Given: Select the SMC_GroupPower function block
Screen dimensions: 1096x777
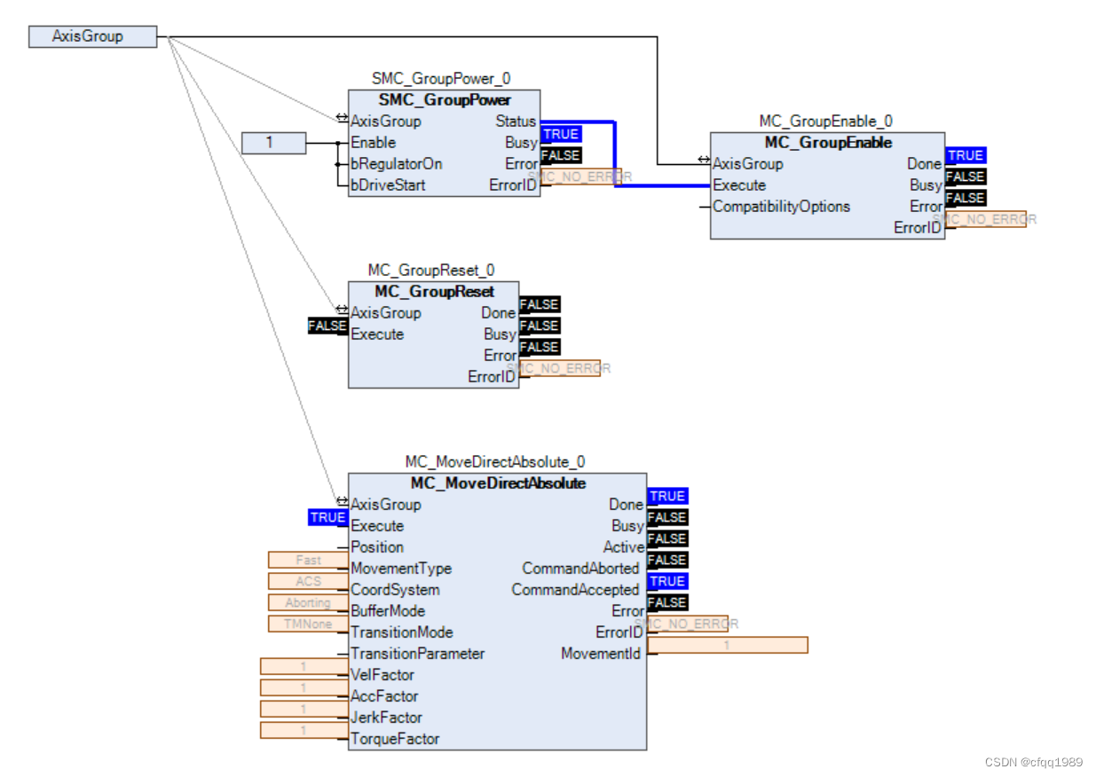Looking at the screenshot, I should tap(444, 100).
